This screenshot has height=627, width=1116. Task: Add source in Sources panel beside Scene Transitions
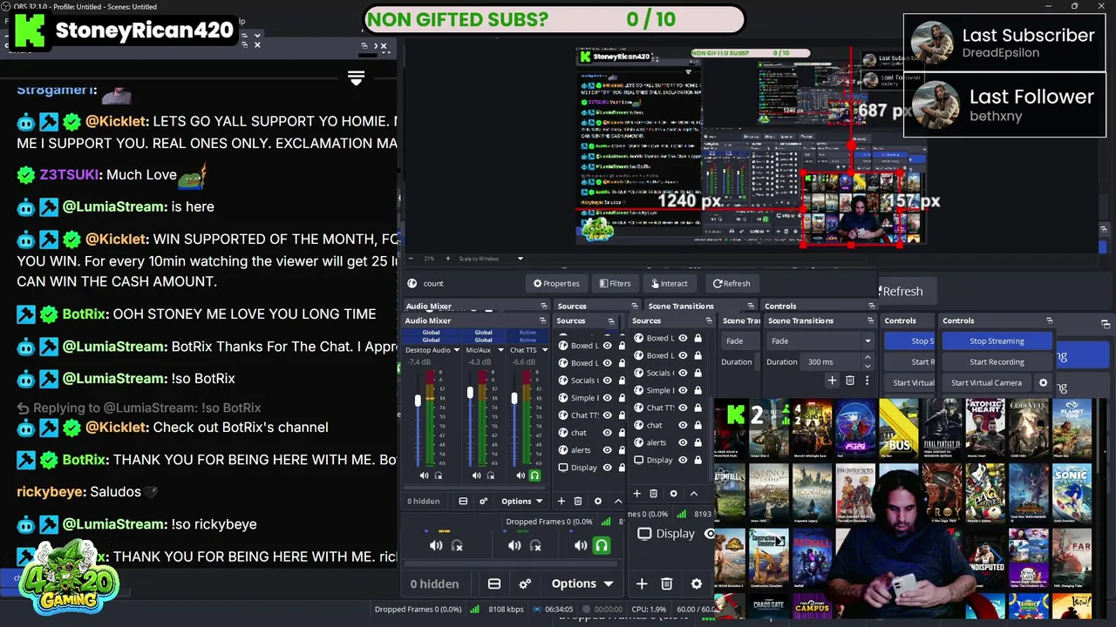coord(636,494)
